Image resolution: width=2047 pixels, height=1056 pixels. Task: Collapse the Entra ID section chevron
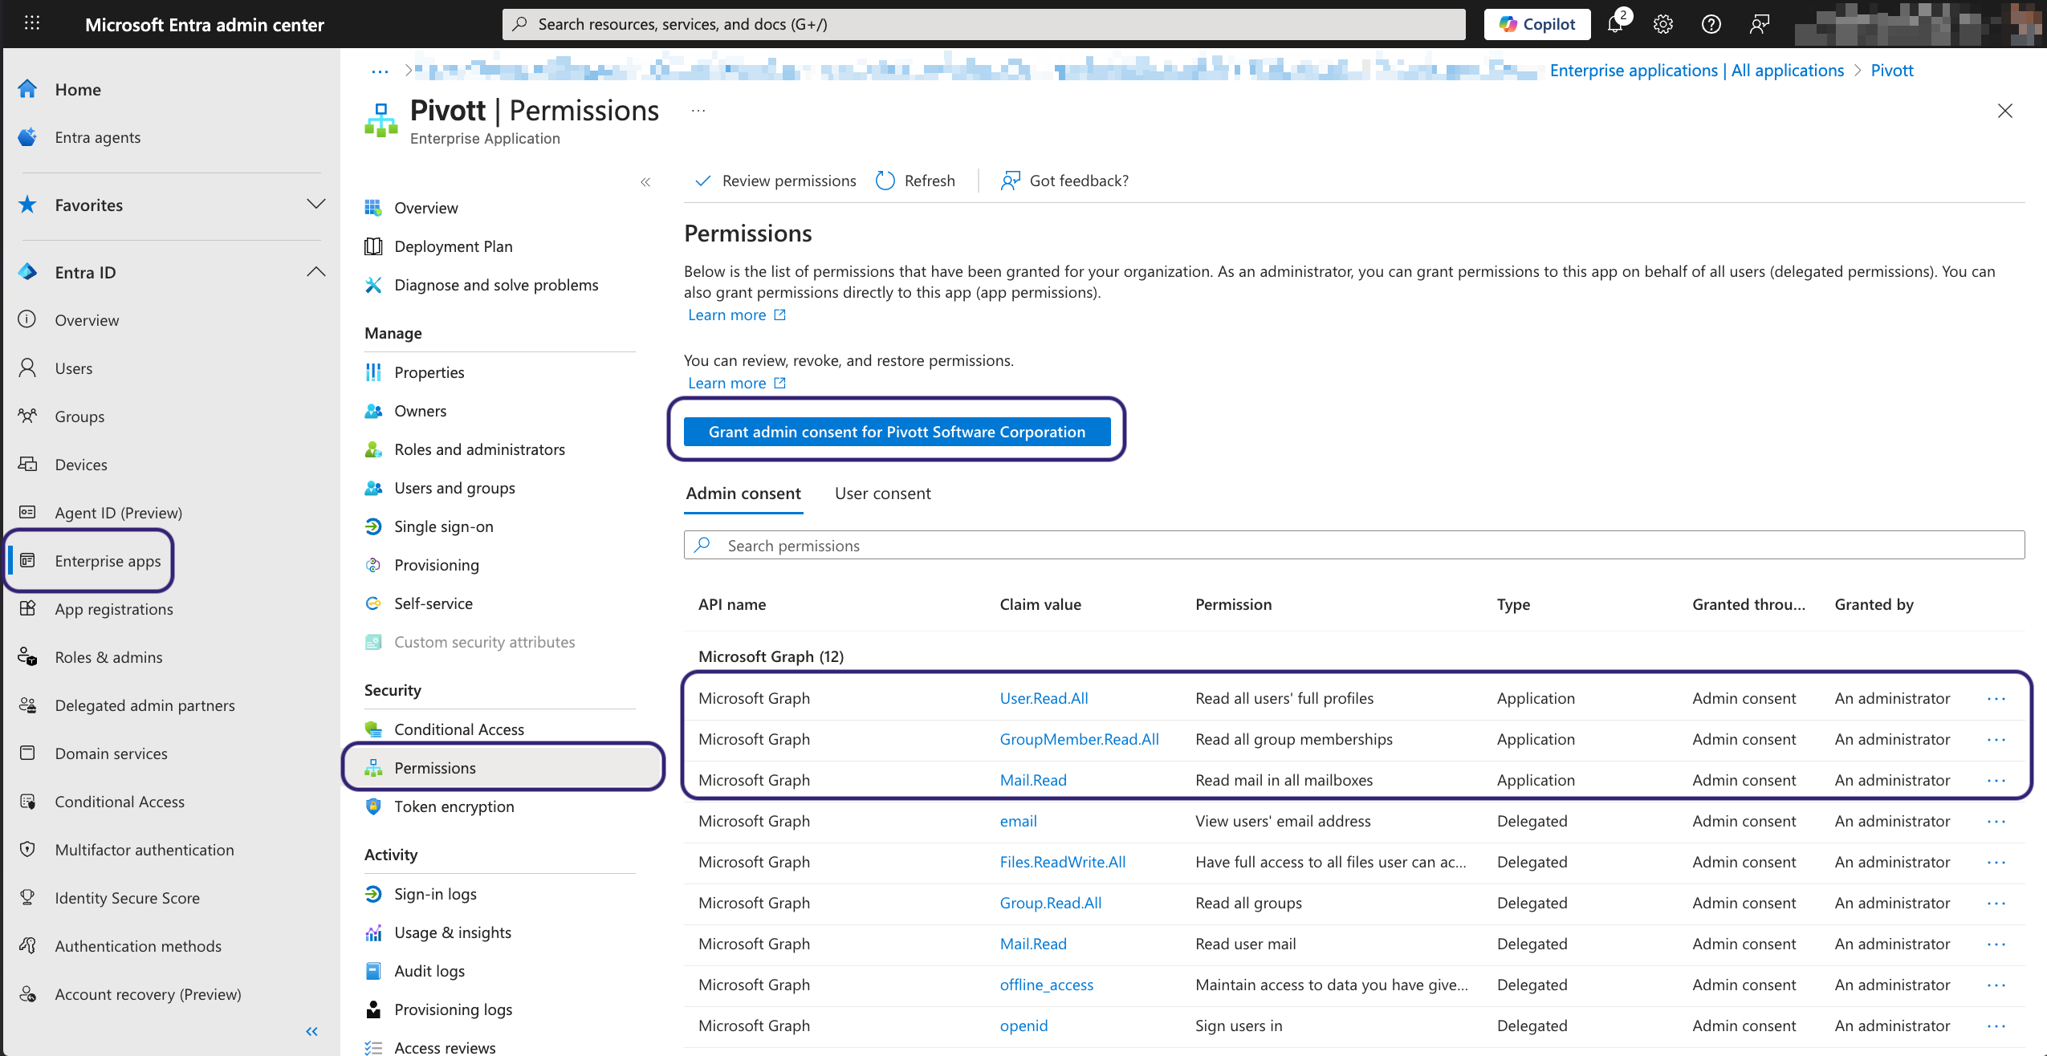click(315, 272)
